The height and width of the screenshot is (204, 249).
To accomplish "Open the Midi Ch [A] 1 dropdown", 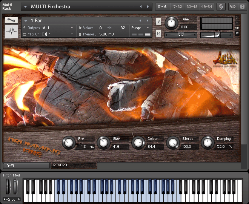I will [48, 34].
